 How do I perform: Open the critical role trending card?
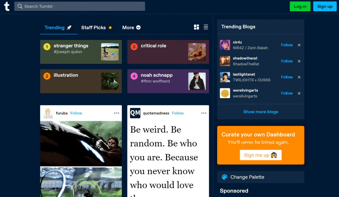tap(168, 52)
